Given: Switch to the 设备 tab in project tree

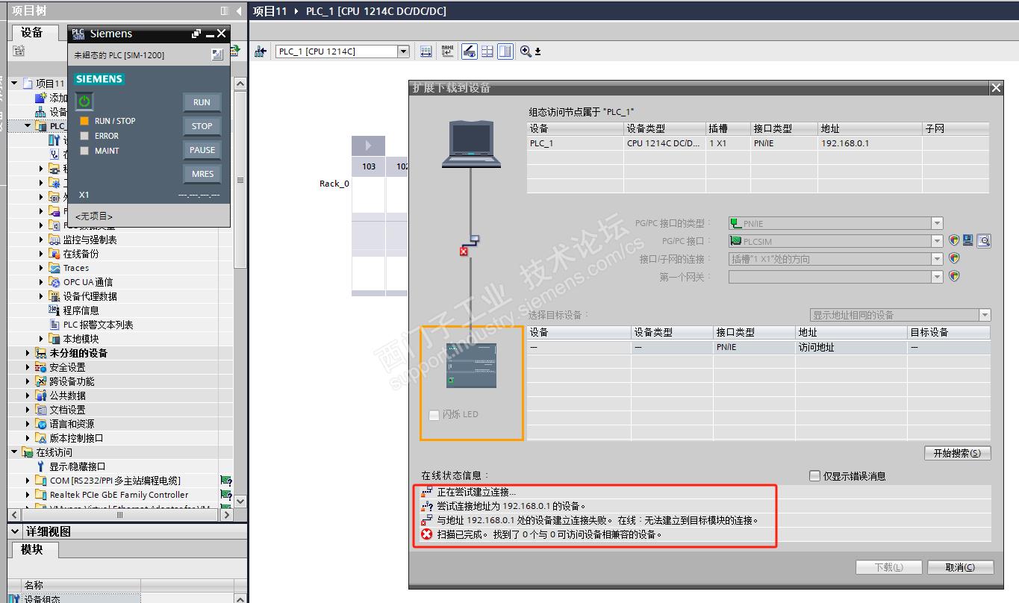Looking at the screenshot, I should [x=32, y=32].
